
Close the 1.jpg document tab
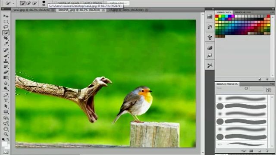(x=147, y=10)
